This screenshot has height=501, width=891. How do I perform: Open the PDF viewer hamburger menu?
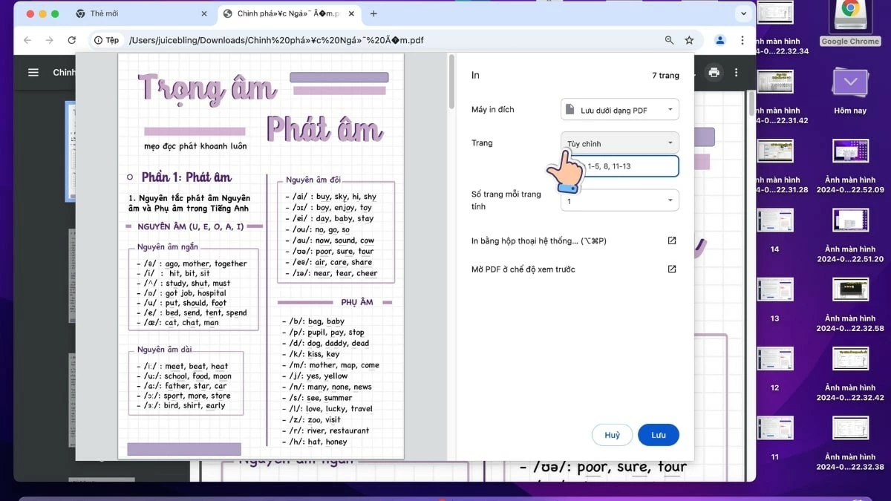coord(33,72)
